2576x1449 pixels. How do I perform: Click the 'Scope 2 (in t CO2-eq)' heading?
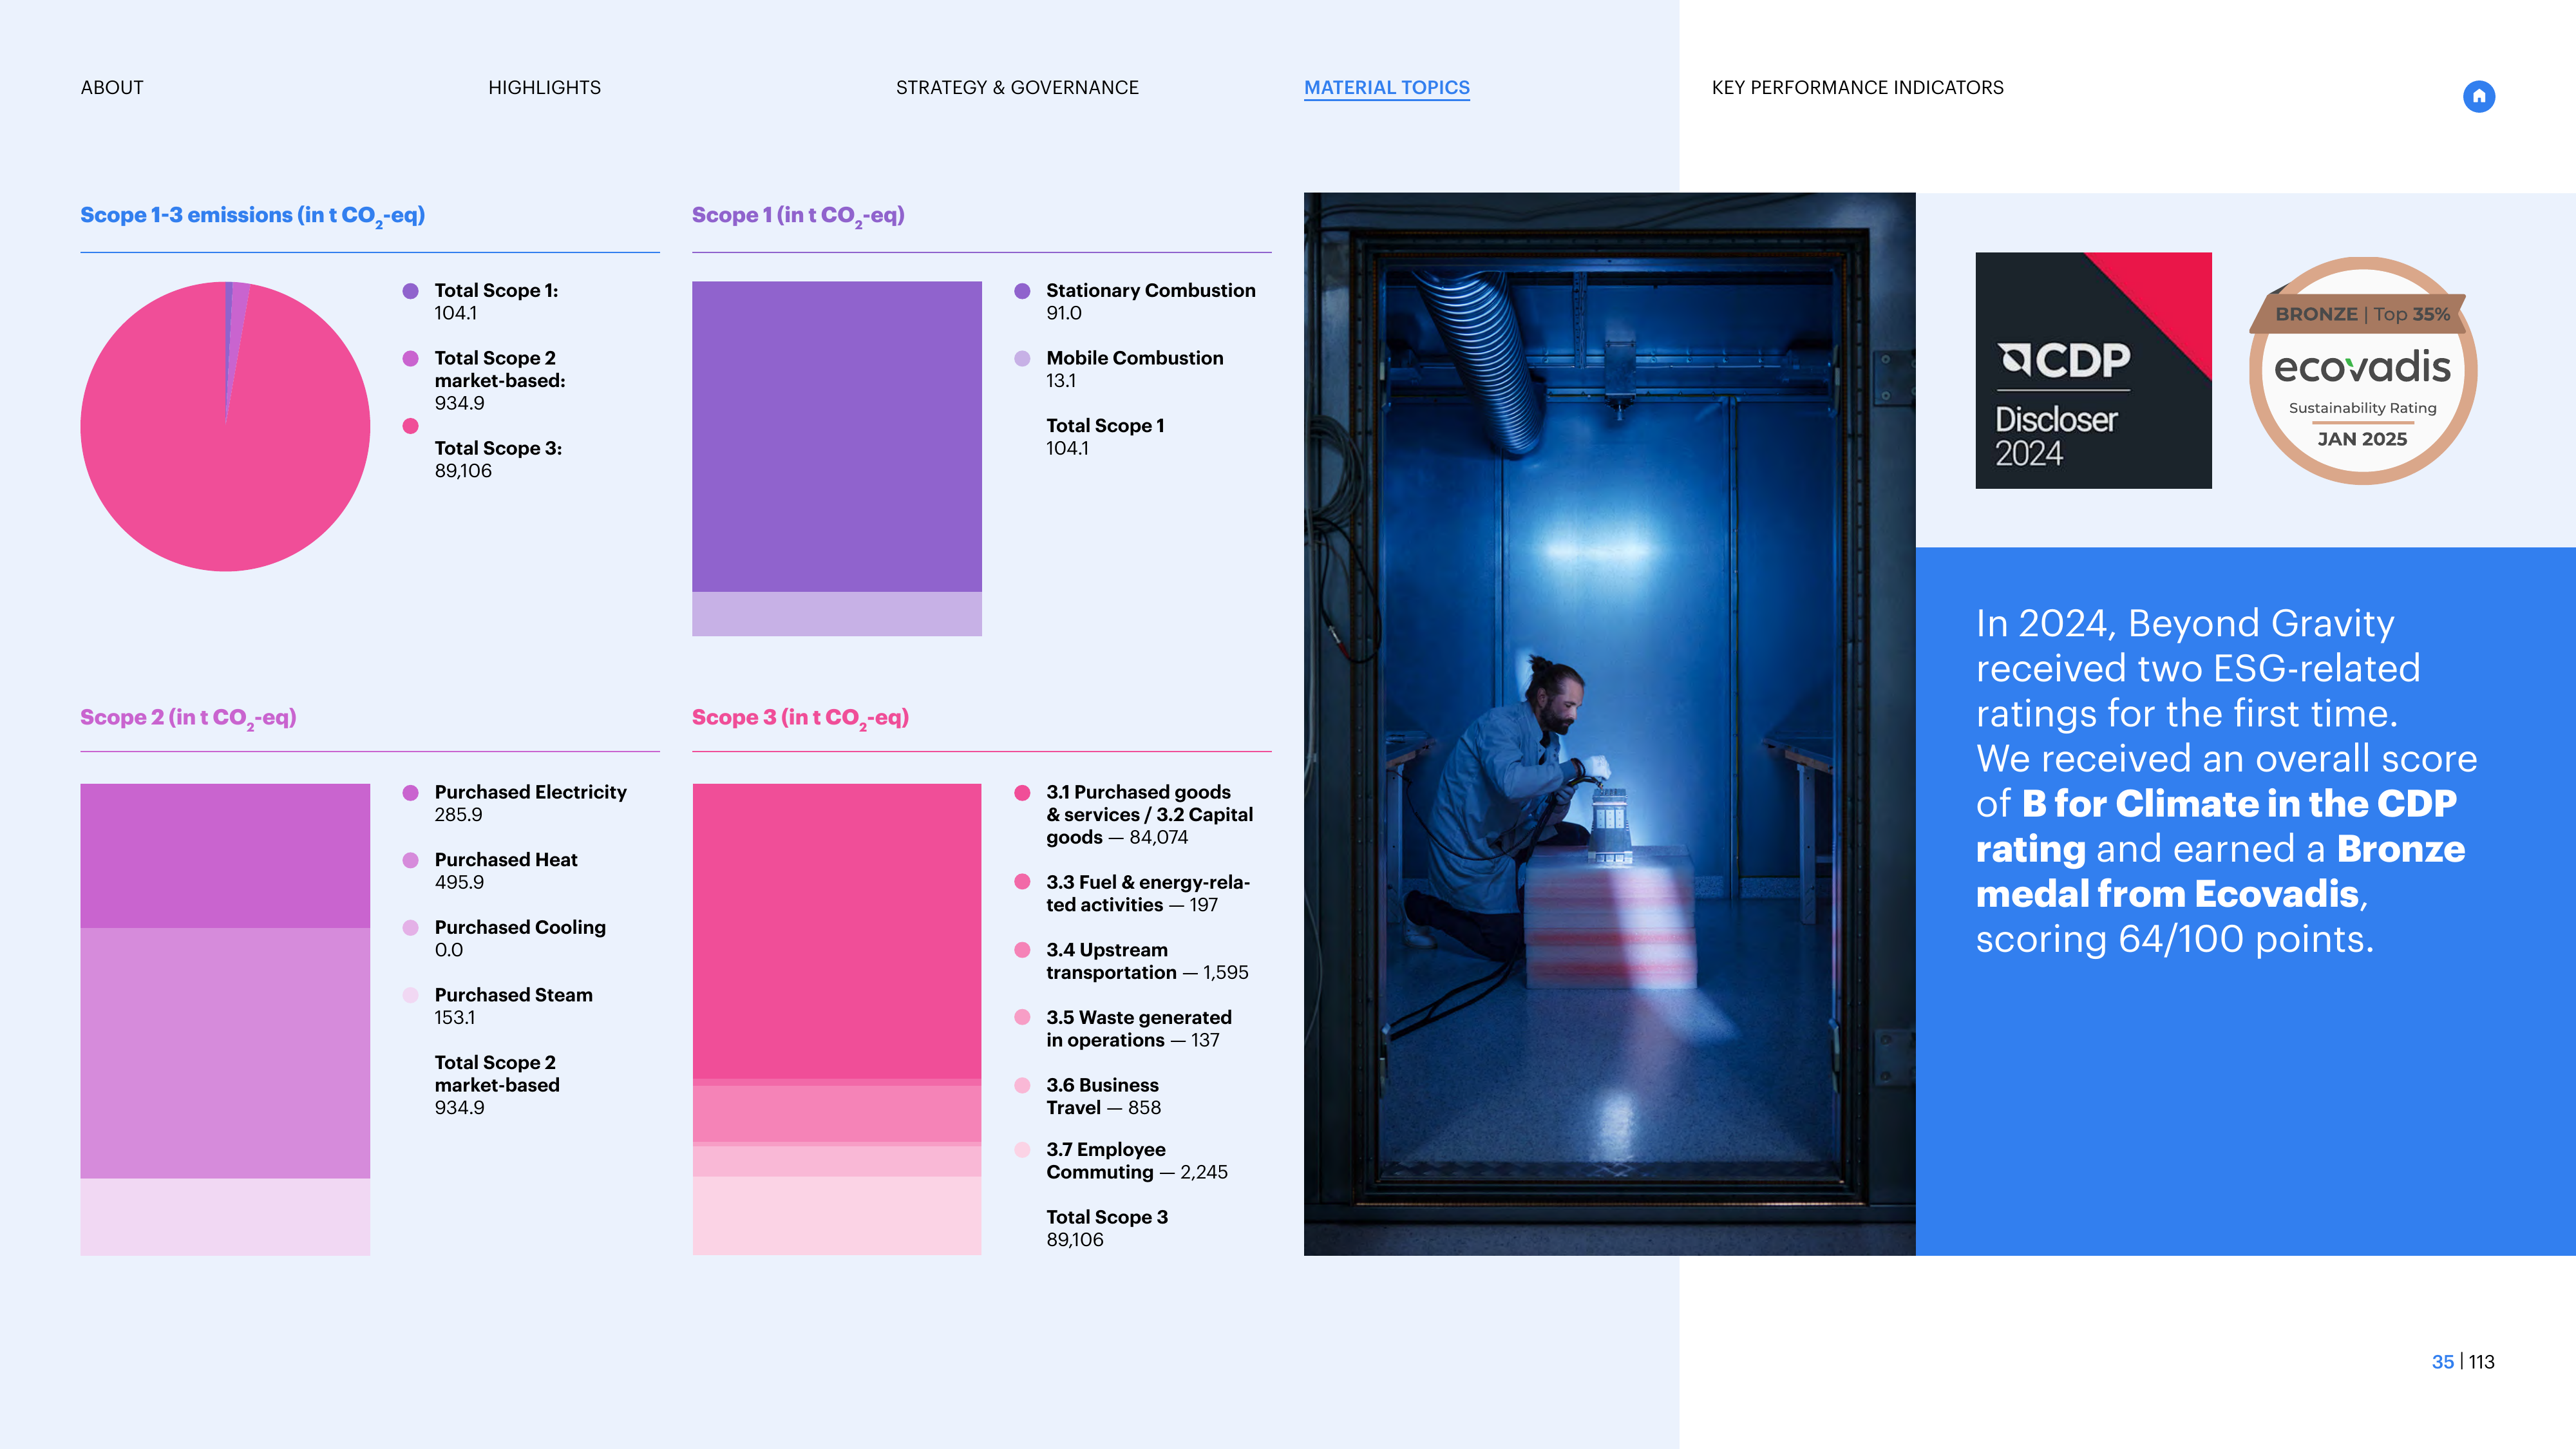click(188, 718)
